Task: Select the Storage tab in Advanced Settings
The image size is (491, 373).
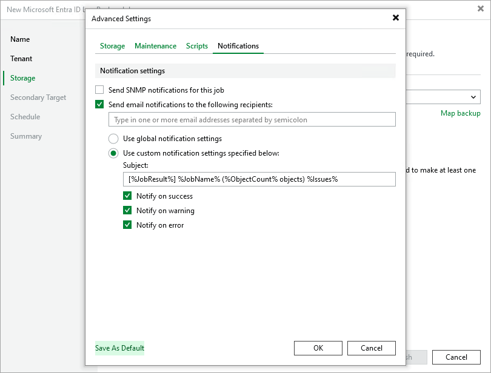Action: [x=112, y=46]
